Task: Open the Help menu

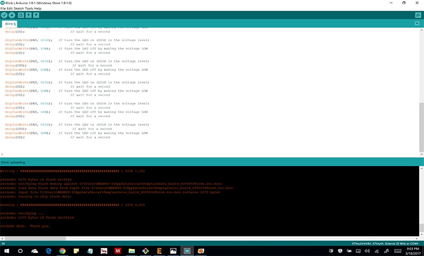Action: tap(38, 8)
